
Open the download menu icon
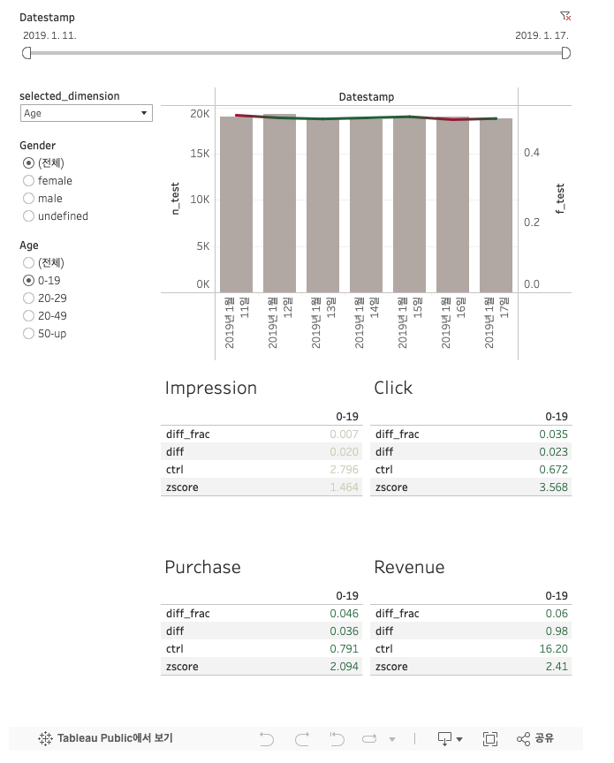(x=444, y=738)
